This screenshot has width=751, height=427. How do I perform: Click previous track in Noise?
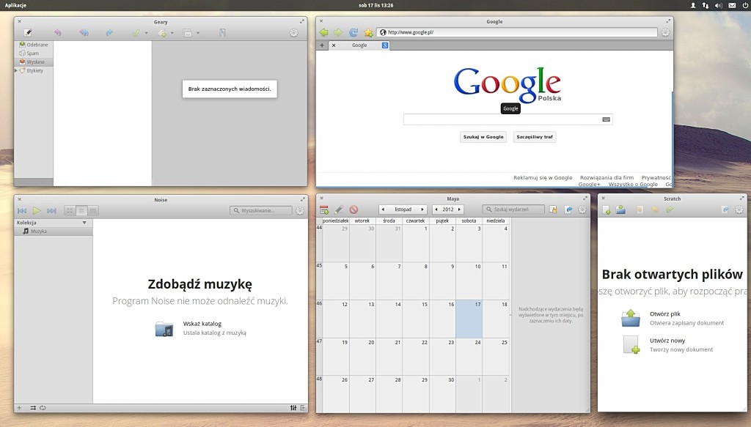pyautogui.click(x=22, y=210)
